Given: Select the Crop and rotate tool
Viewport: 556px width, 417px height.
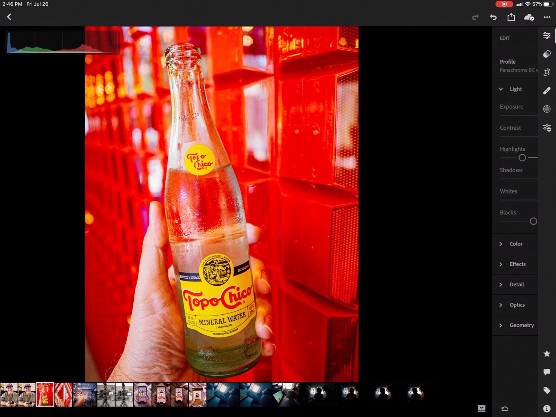Looking at the screenshot, I should click(547, 72).
